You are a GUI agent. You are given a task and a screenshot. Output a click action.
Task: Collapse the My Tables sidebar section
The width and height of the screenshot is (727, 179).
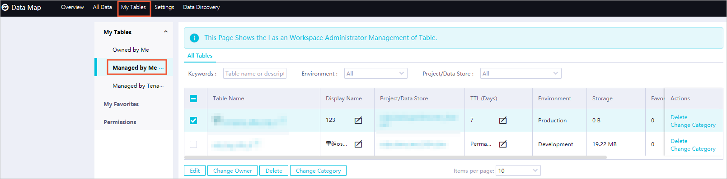[x=166, y=32]
